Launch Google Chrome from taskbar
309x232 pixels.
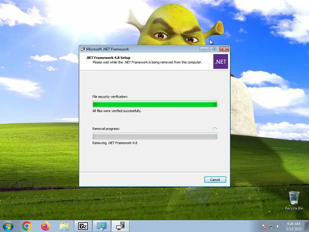pos(27,226)
